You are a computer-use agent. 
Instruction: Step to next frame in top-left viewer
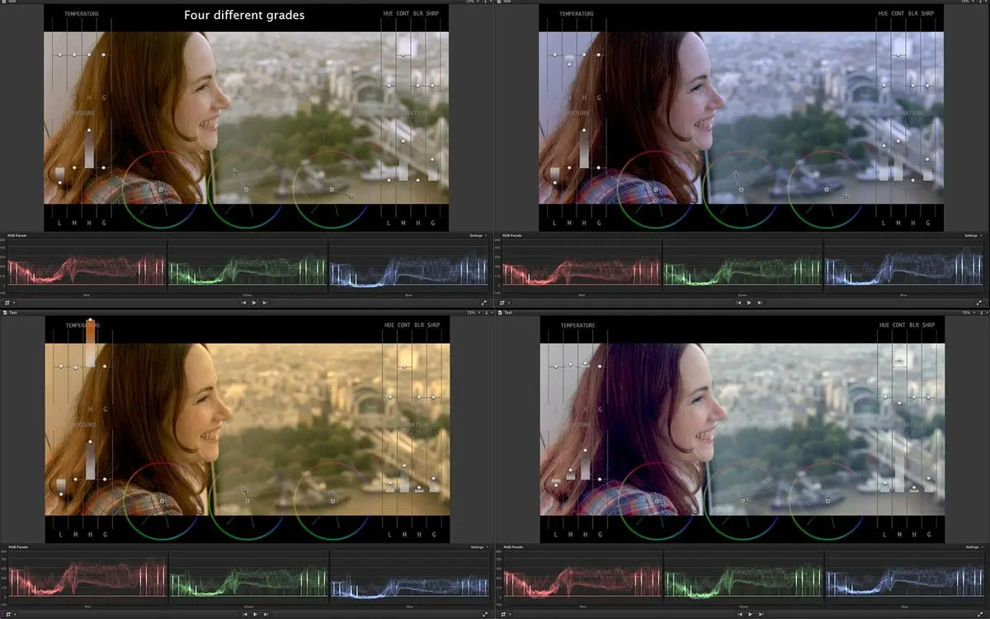pos(264,303)
